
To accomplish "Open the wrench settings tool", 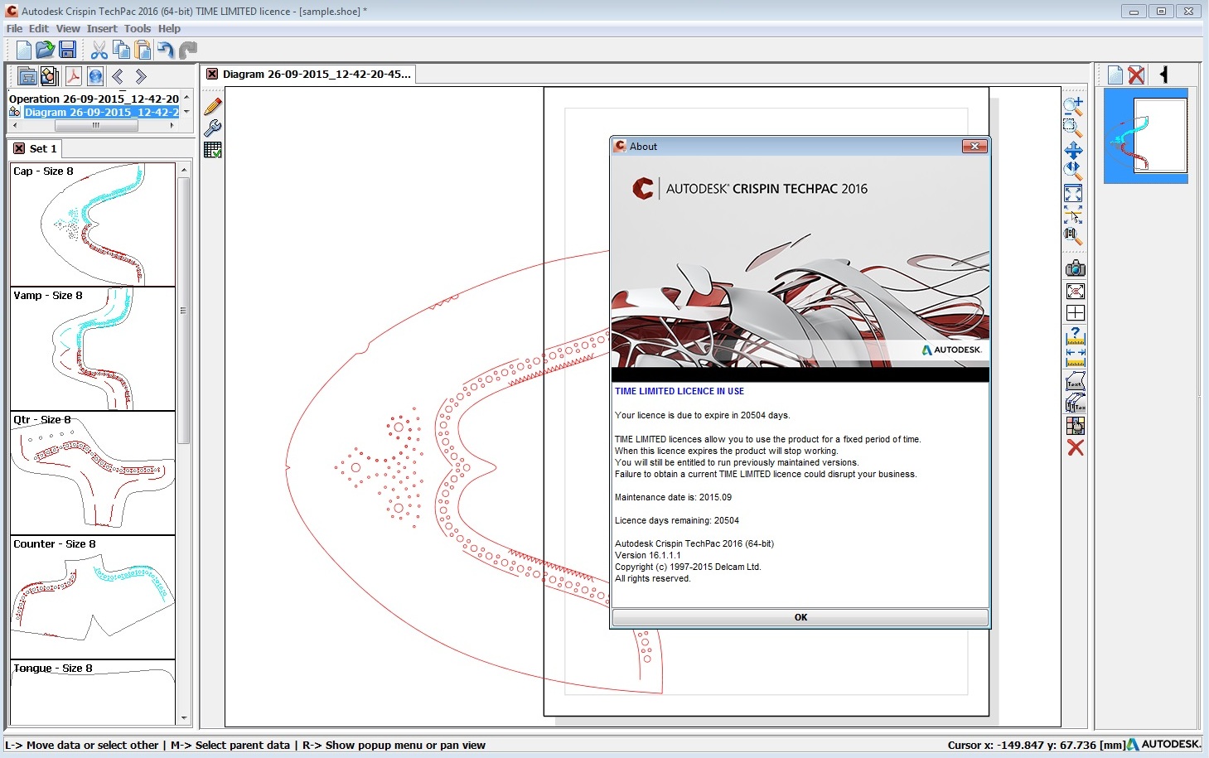I will click(212, 128).
